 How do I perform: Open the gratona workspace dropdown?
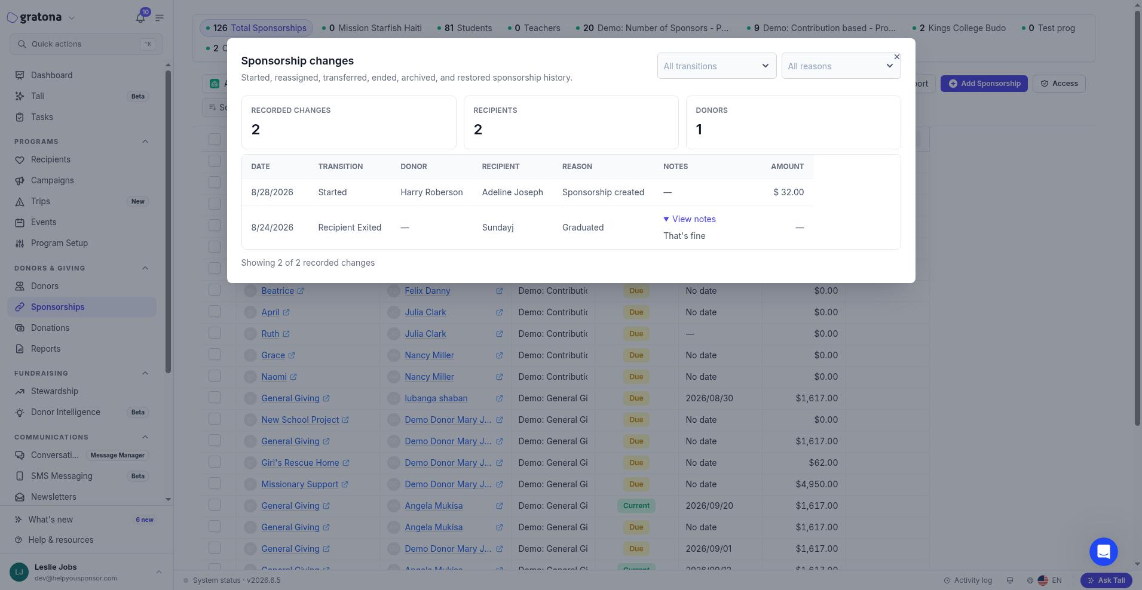coord(72,18)
